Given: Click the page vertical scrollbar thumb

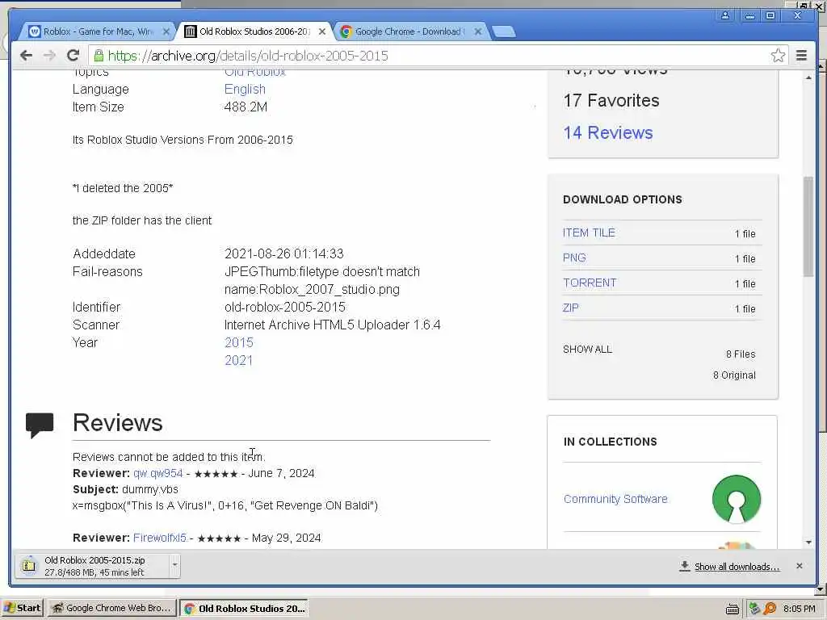Looking at the screenshot, I should coord(808,227).
